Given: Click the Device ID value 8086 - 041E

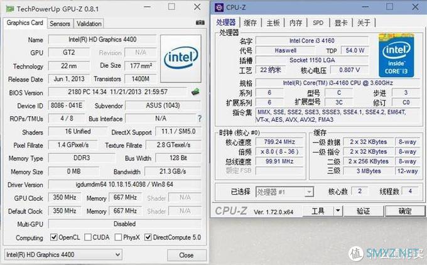Looking at the screenshot, I should [x=67, y=105].
